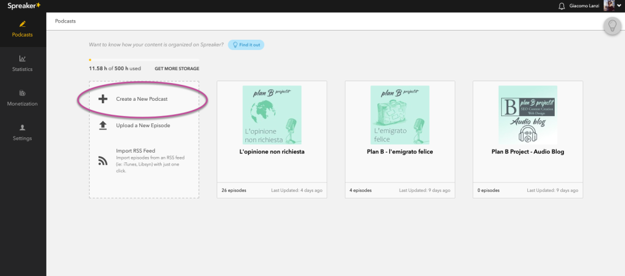Select the Podcasts label in the sidebar

point(23,35)
